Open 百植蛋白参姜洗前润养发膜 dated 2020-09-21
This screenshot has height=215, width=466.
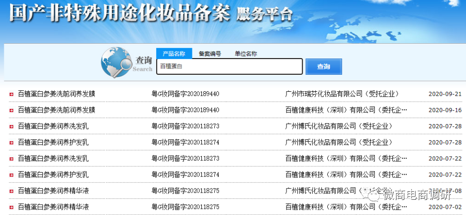(x=57, y=94)
